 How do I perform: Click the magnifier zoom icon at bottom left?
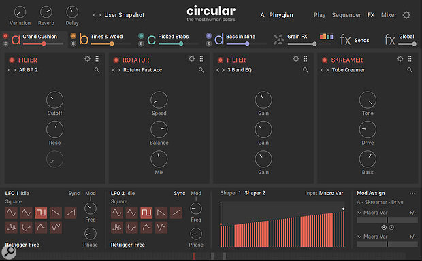9,252
